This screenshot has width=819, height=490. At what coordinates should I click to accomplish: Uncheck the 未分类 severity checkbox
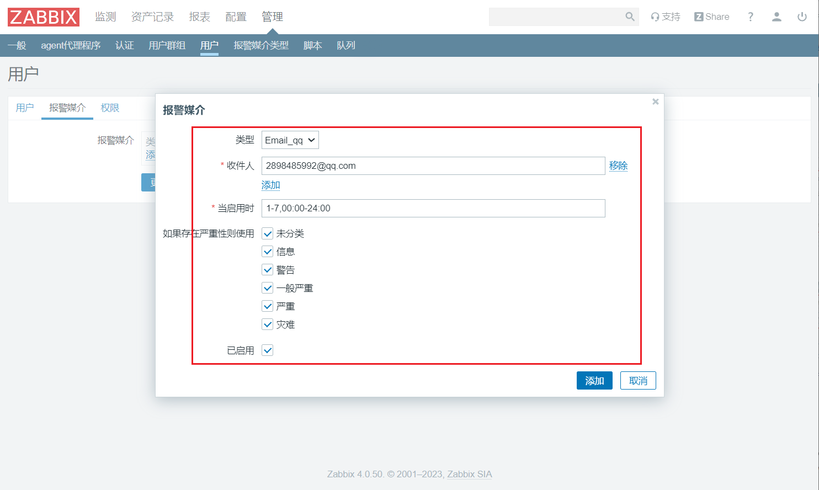(x=268, y=233)
